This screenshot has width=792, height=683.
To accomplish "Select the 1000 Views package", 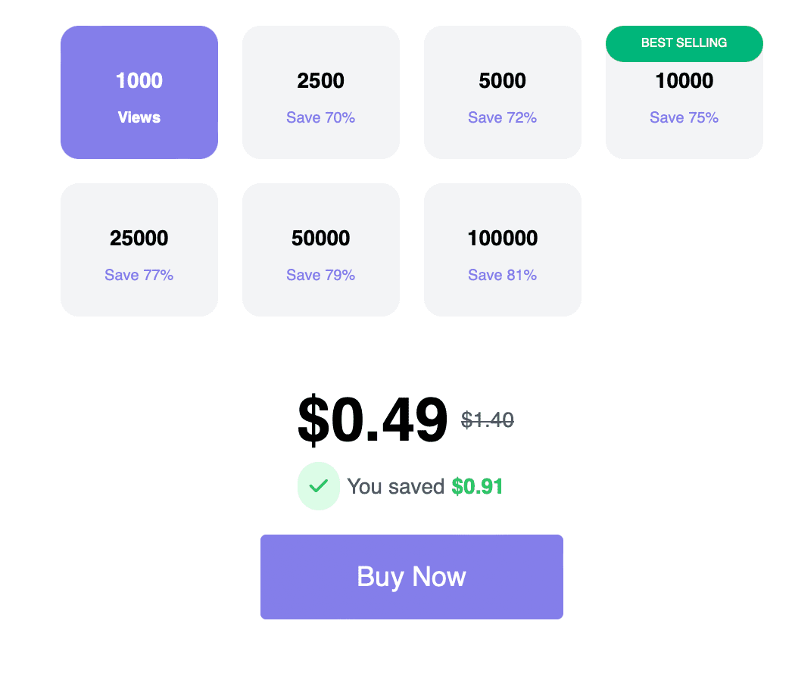I will click(139, 92).
